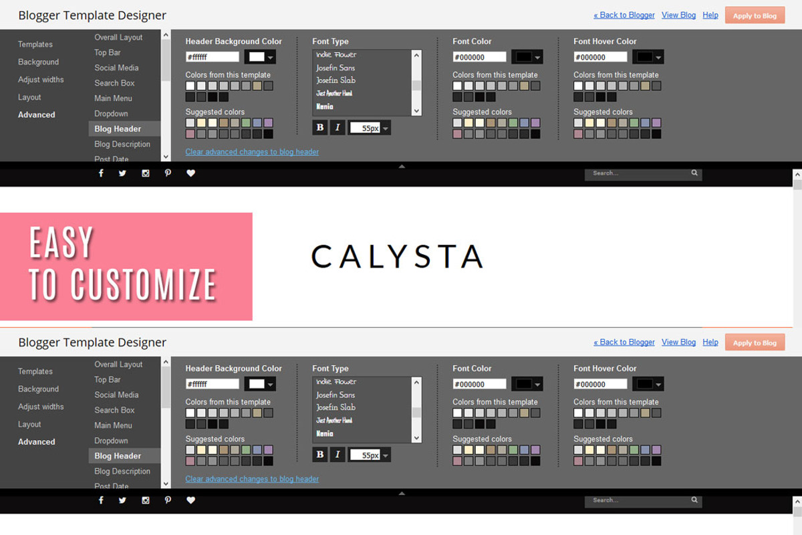802x535 pixels.
Task: Click Font Color #000000 field in lower designer
Action: point(479,385)
